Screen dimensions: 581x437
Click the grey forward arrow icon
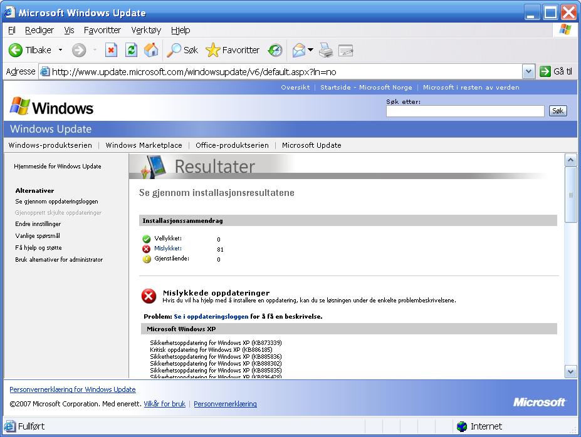click(78, 50)
